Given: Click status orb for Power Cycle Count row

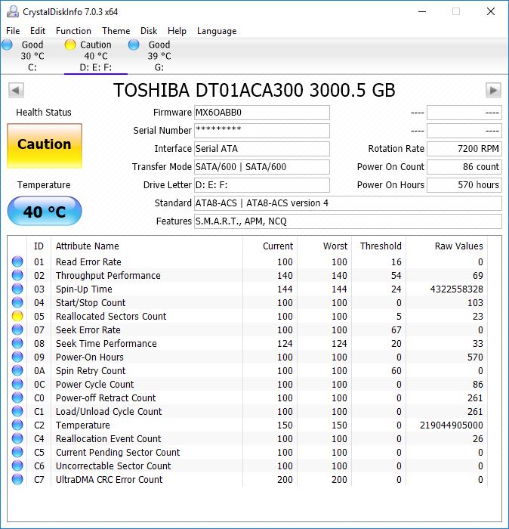Looking at the screenshot, I should 17,384.
